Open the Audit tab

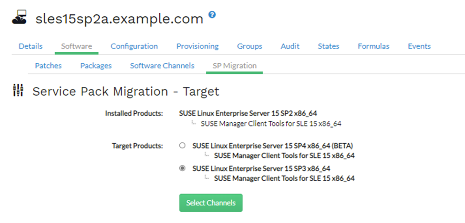pos(290,46)
